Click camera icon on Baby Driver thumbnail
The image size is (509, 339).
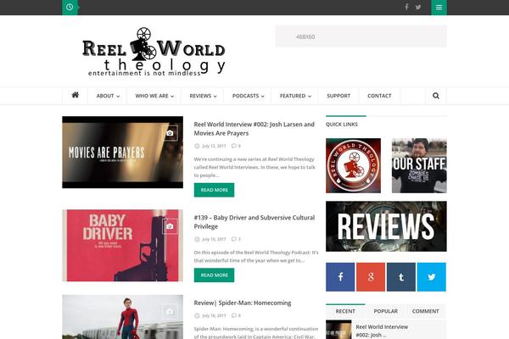coord(170,226)
